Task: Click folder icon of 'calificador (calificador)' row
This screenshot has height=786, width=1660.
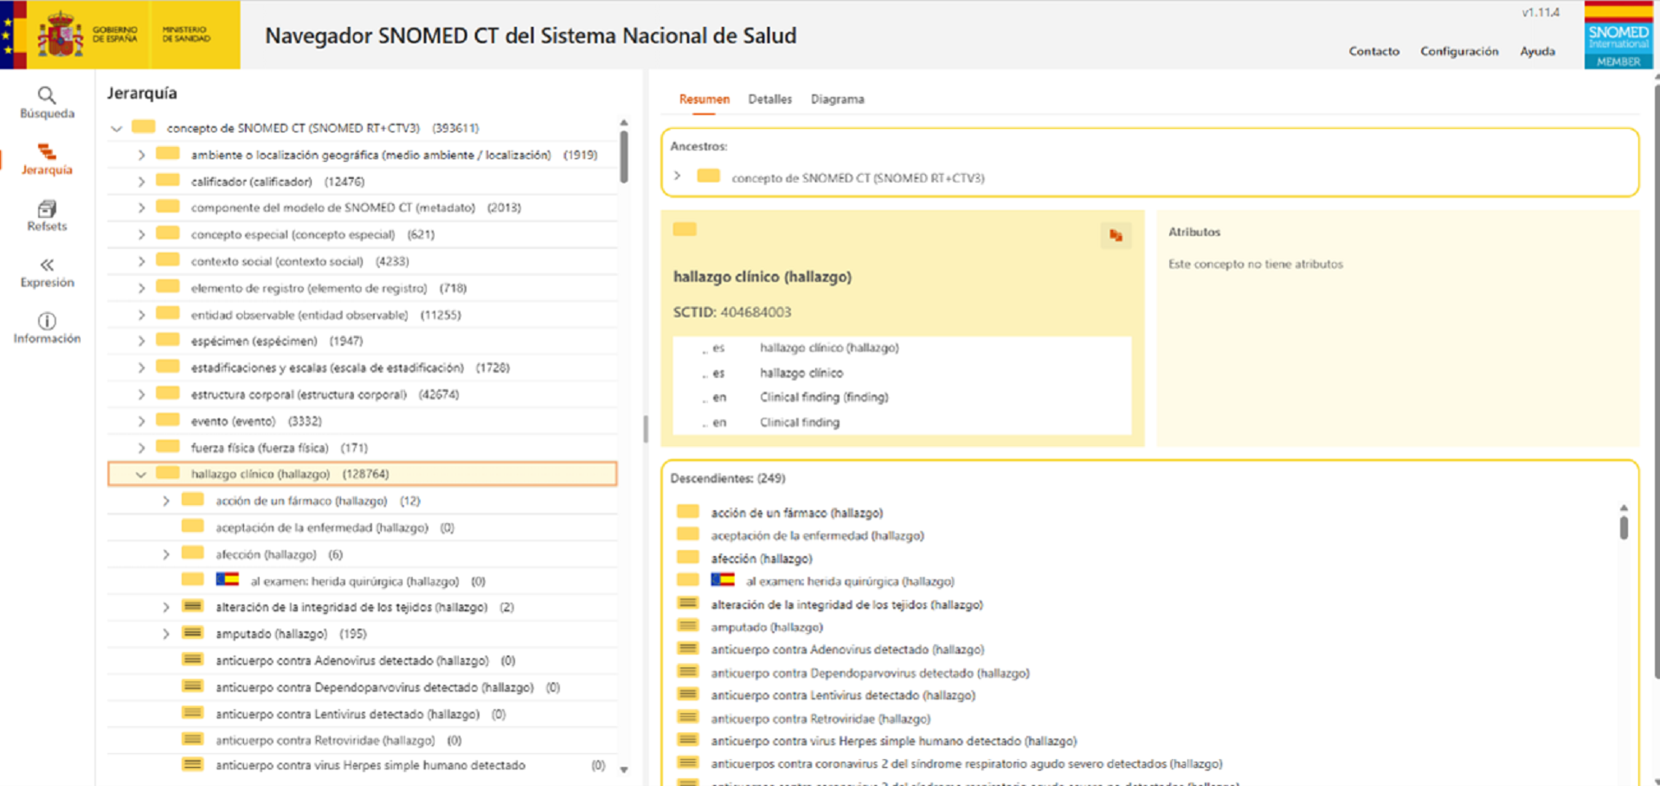Action: click(x=168, y=181)
